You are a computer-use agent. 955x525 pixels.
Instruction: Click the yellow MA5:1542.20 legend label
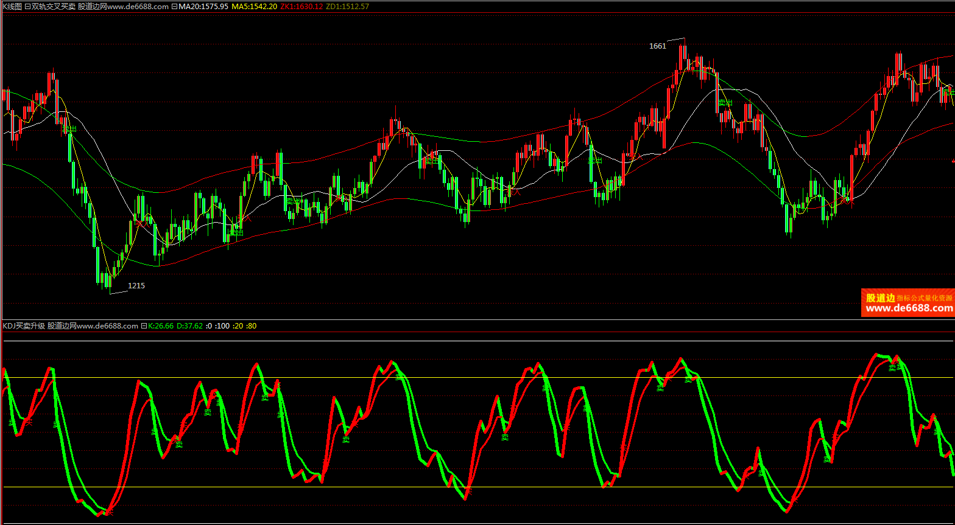255,7
